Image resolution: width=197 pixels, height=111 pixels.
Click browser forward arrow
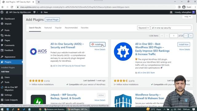[7, 7]
